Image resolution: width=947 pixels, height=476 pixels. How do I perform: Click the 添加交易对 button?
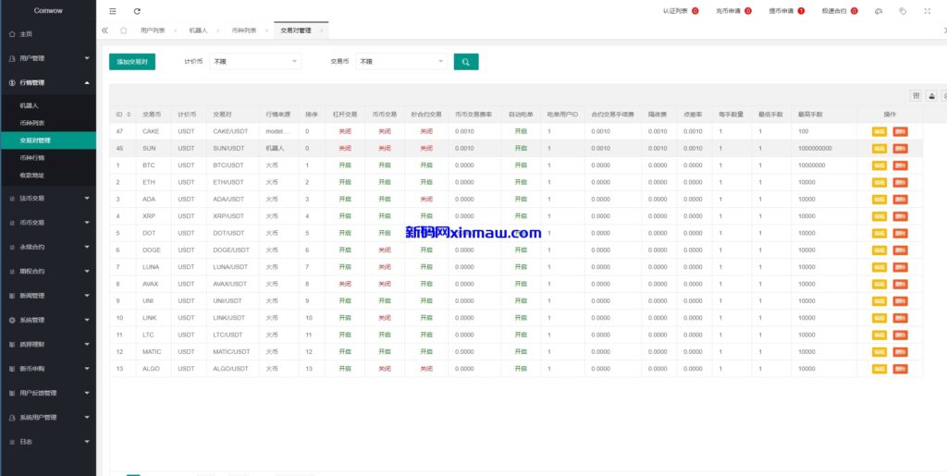[132, 62]
